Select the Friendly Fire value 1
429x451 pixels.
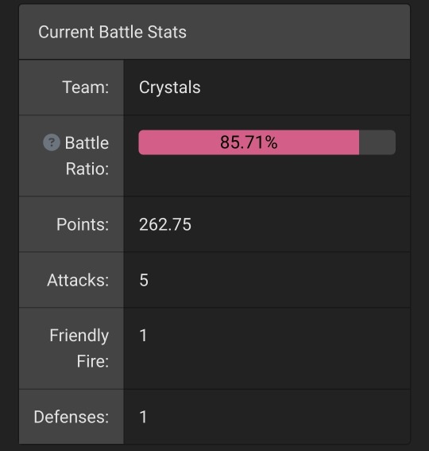point(143,336)
